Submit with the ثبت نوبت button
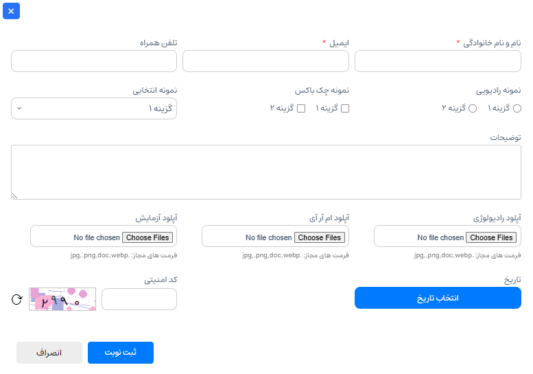 [121, 353]
